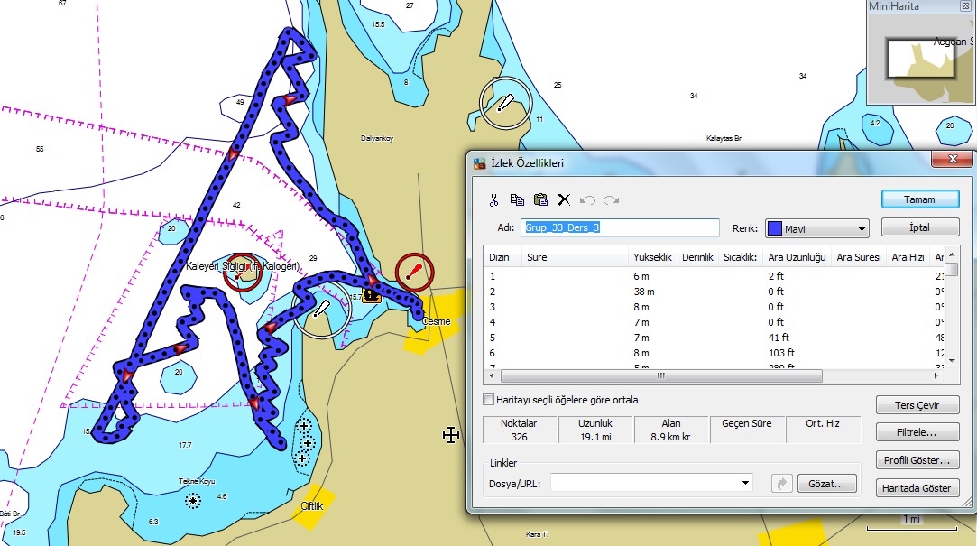This screenshot has height=546, width=977.
Task: Select point row 5 with 41 ft
Action: pyautogui.click(x=714, y=338)
